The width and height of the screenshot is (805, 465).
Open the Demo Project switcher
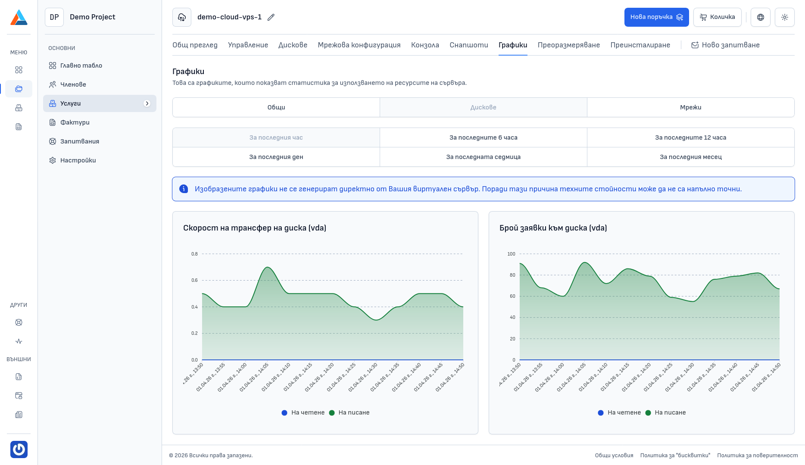[x=92, y=17]
